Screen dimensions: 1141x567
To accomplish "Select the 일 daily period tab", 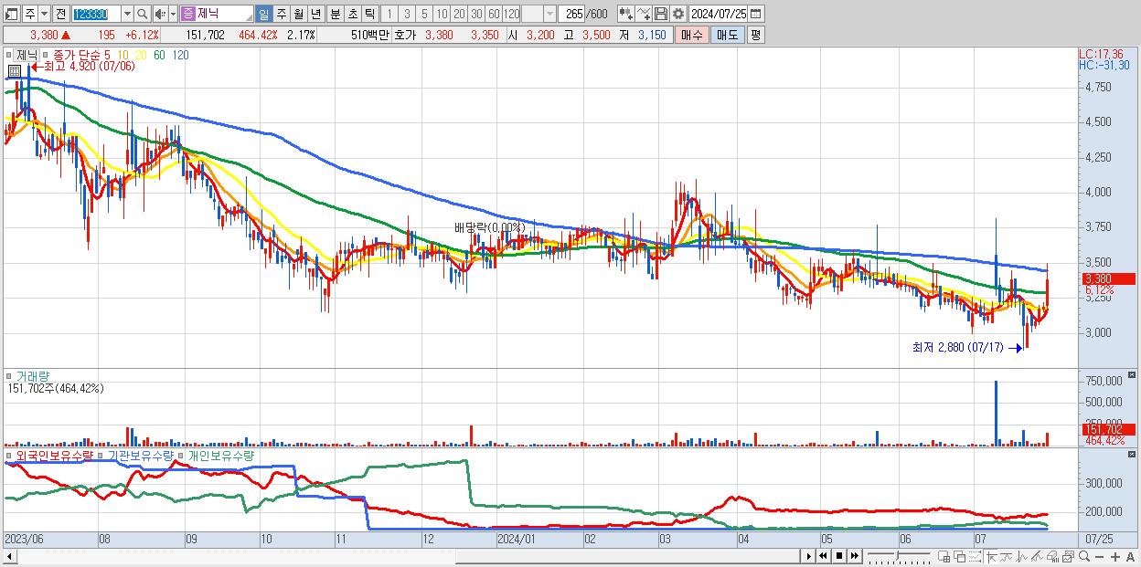I will pos(263,14).
